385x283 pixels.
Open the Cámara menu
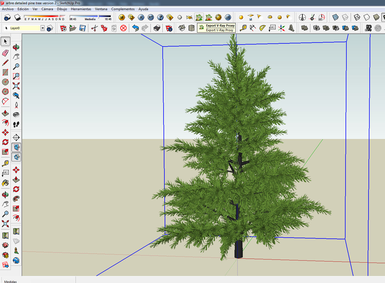coord(47,9)
